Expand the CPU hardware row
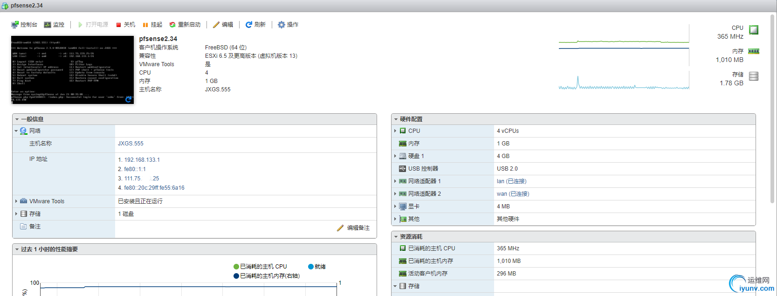777x296 pixels. [x=395, y=131]
